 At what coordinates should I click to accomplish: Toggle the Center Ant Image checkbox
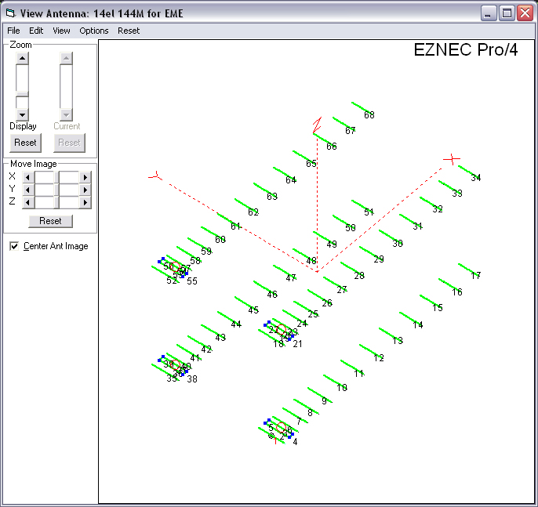point(14,246)
